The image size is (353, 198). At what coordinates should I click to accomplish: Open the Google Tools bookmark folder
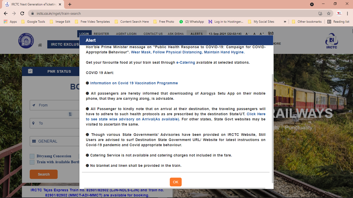[33, 22]
